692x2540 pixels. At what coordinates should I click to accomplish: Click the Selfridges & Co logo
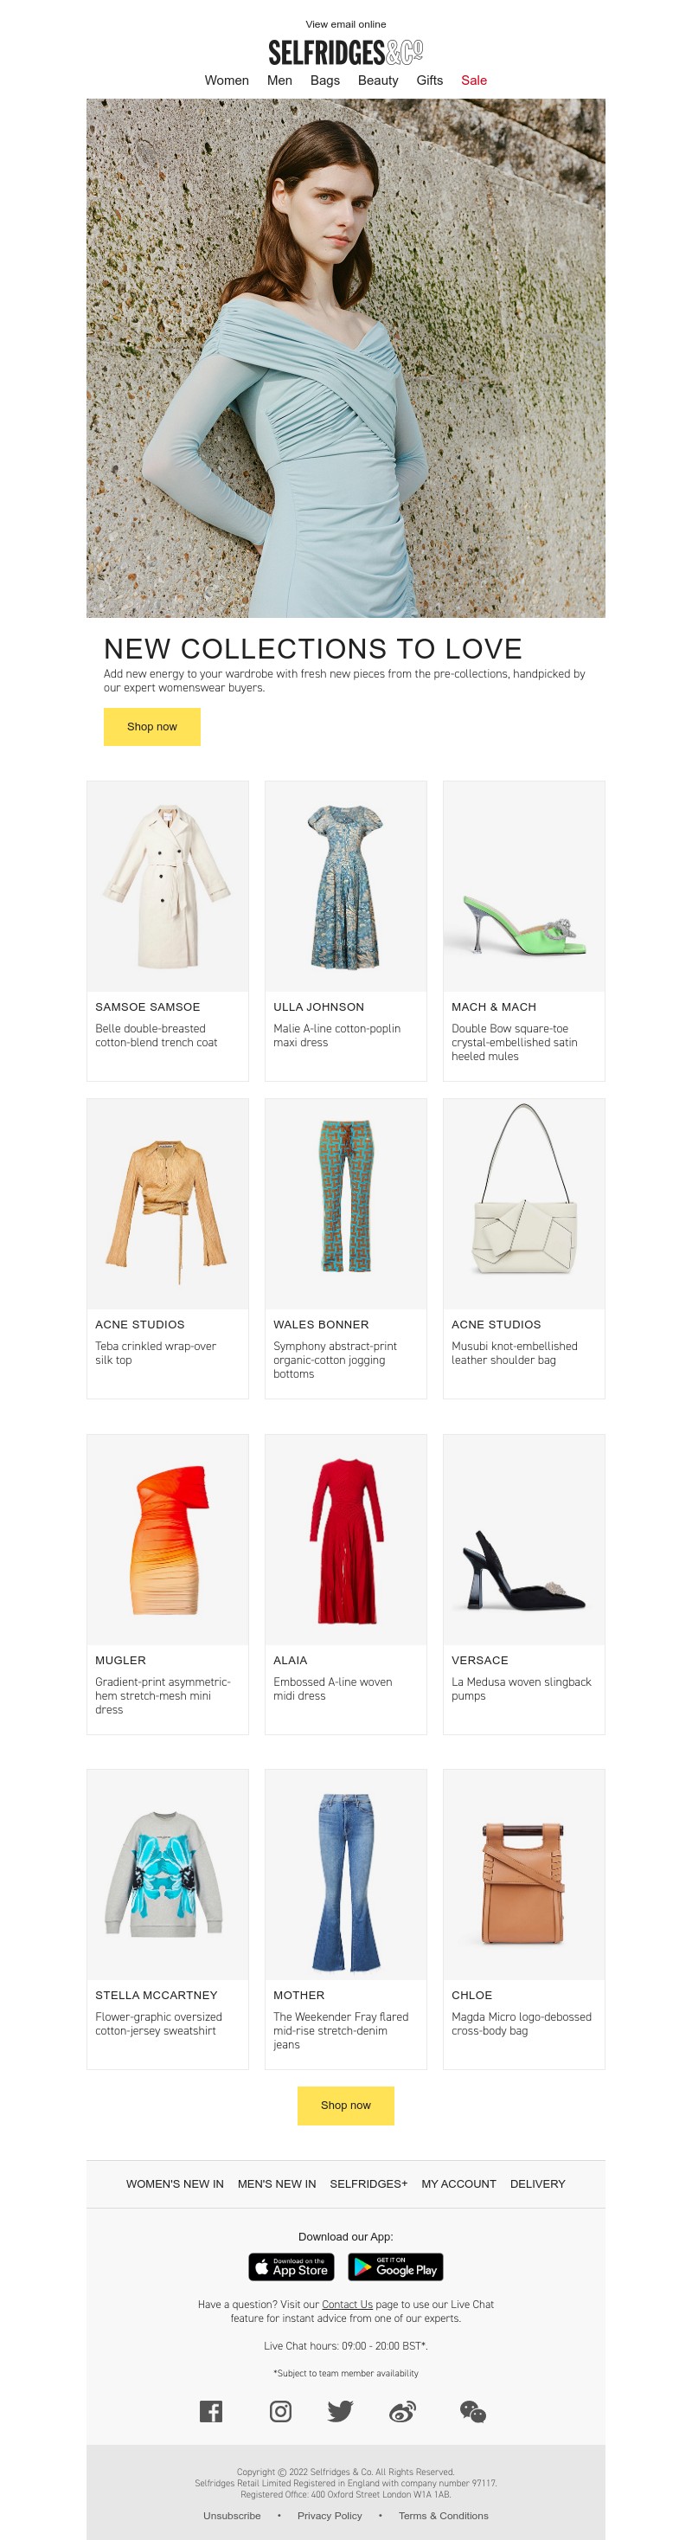[x=346, y=52]
